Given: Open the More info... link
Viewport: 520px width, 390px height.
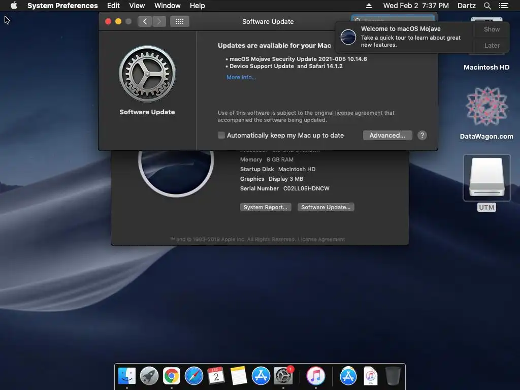Looking at the screenshot, I should pyautogui.click(x=241, y=77).
